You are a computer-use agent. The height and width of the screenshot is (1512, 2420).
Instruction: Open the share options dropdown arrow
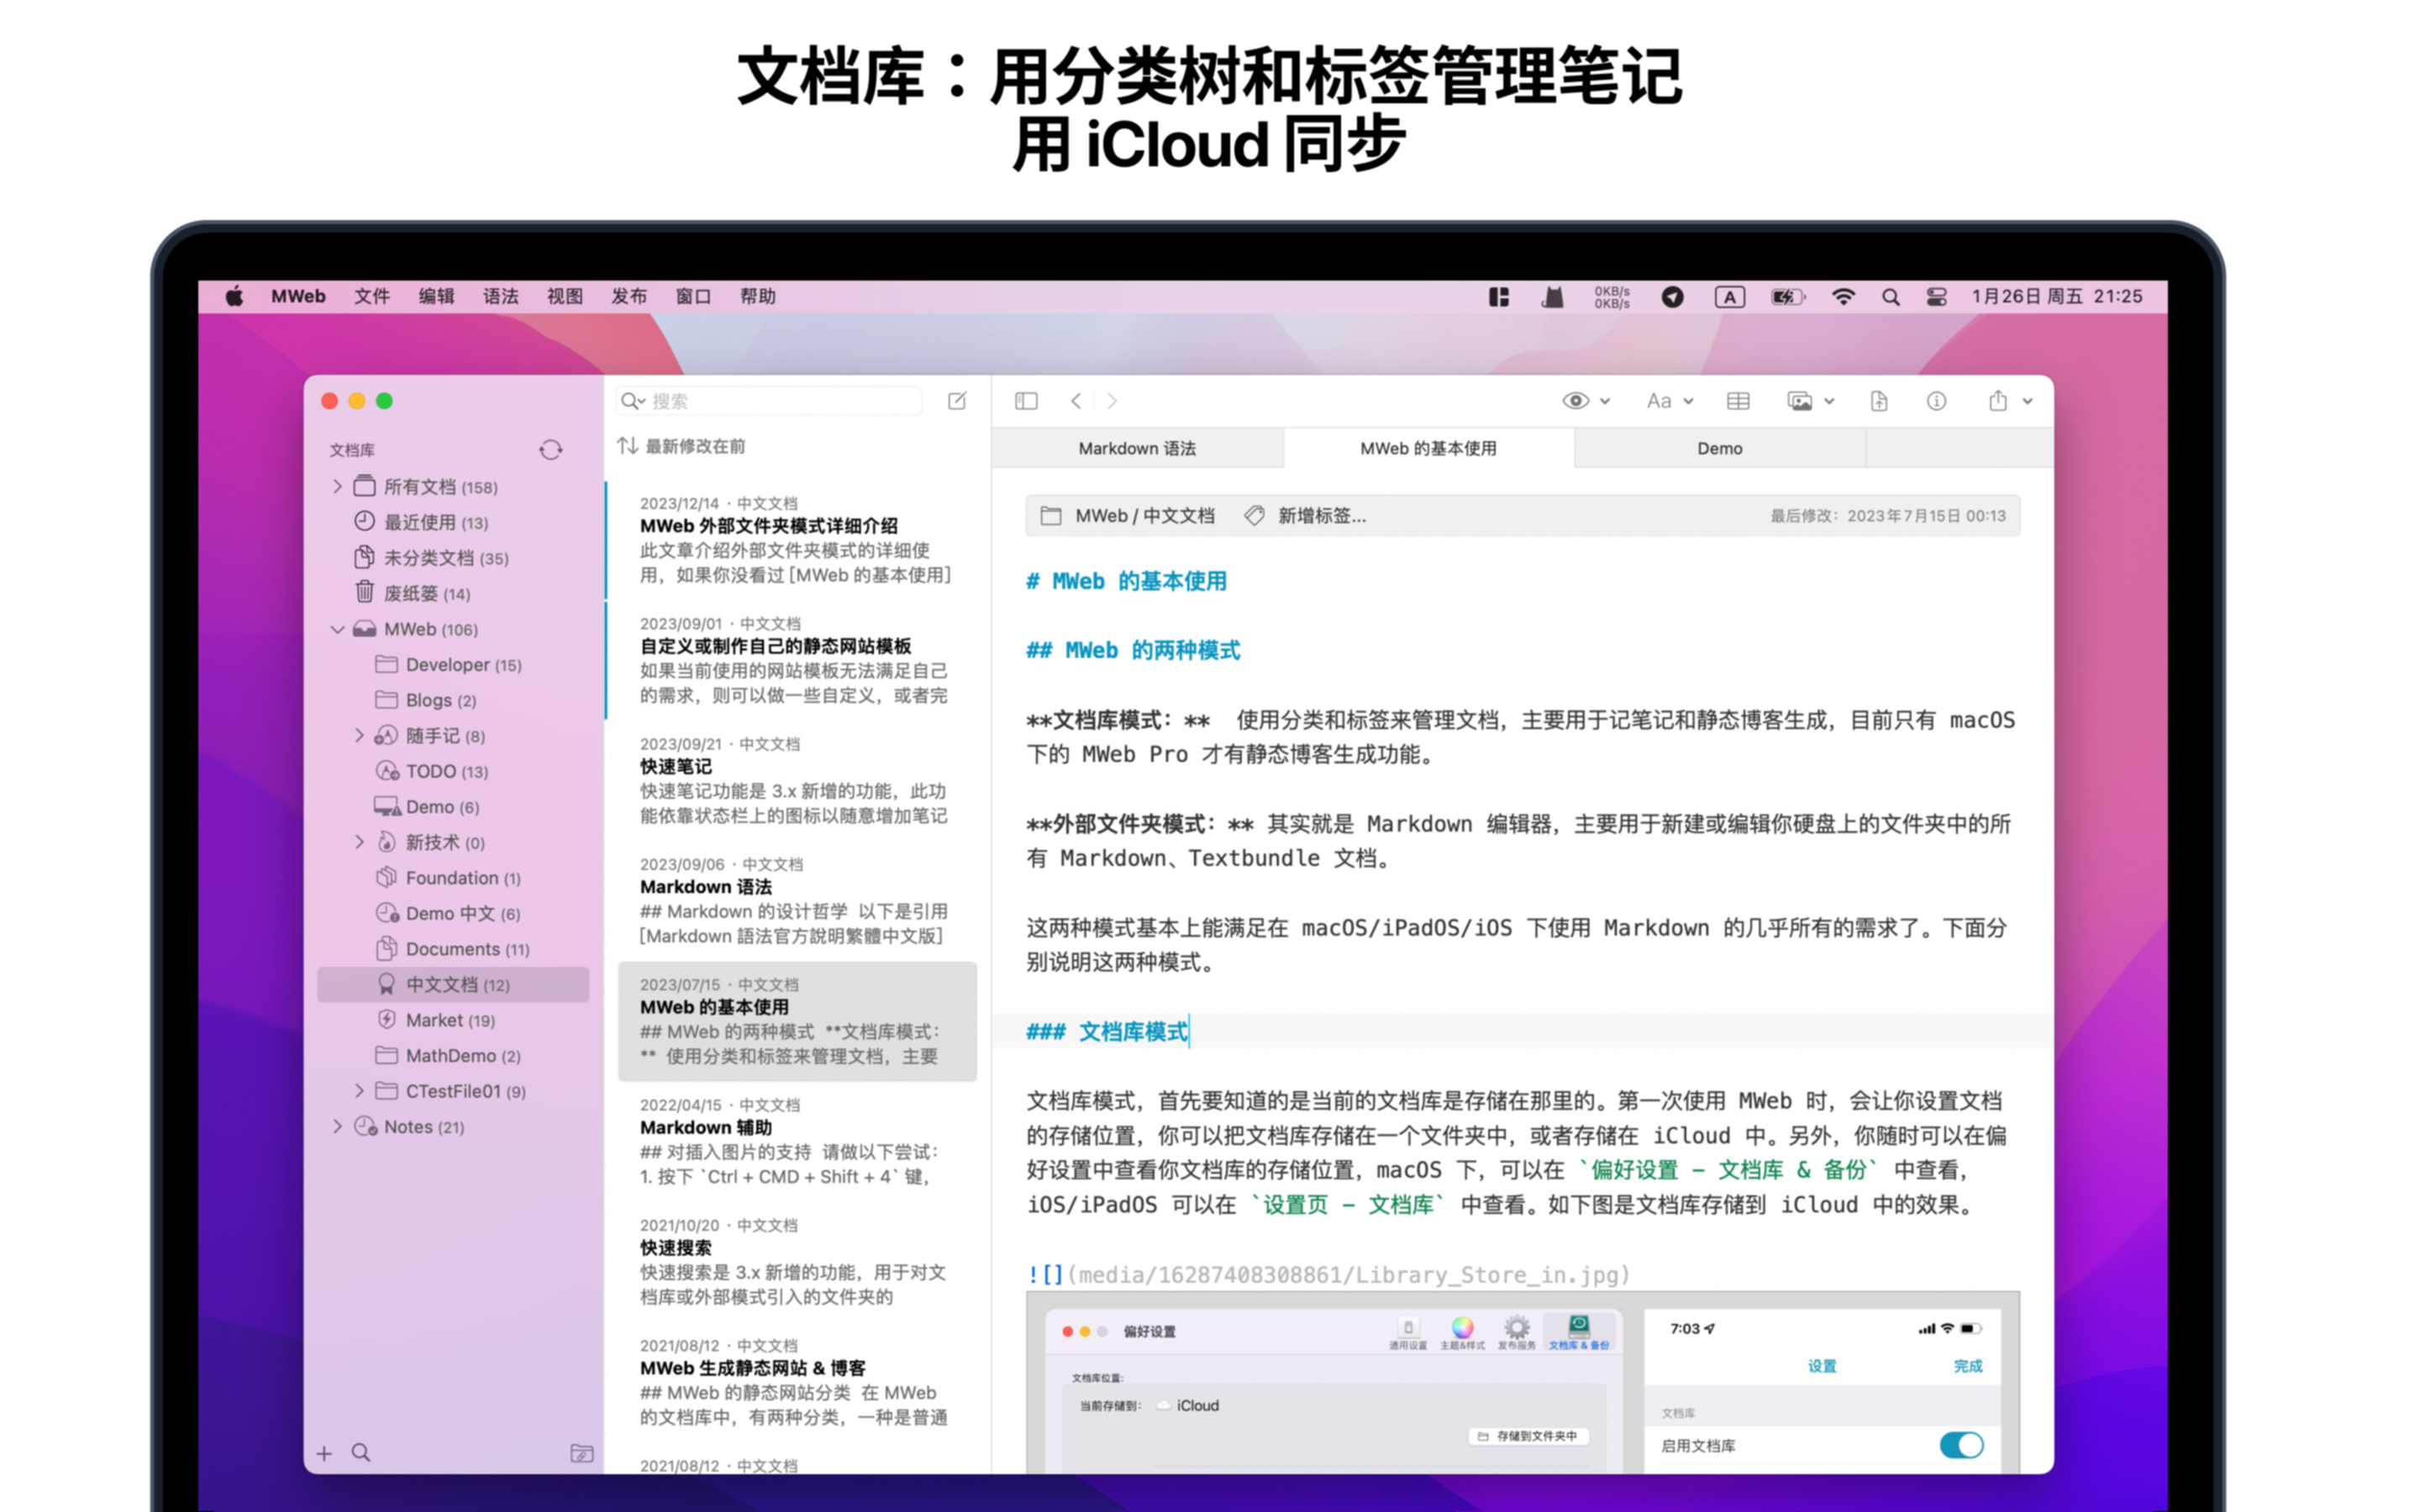tap(2028, 400)
